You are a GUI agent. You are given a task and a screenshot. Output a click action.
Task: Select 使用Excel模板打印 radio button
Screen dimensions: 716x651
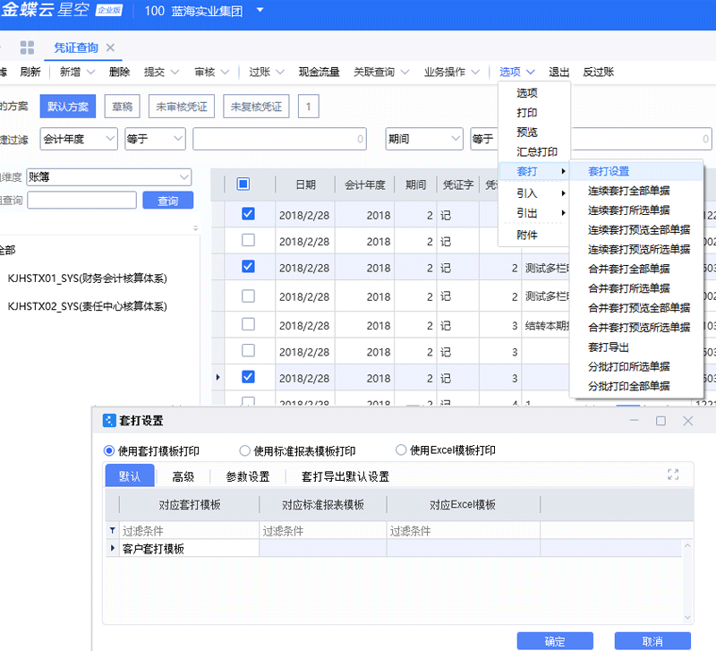(x=400, y=450)
